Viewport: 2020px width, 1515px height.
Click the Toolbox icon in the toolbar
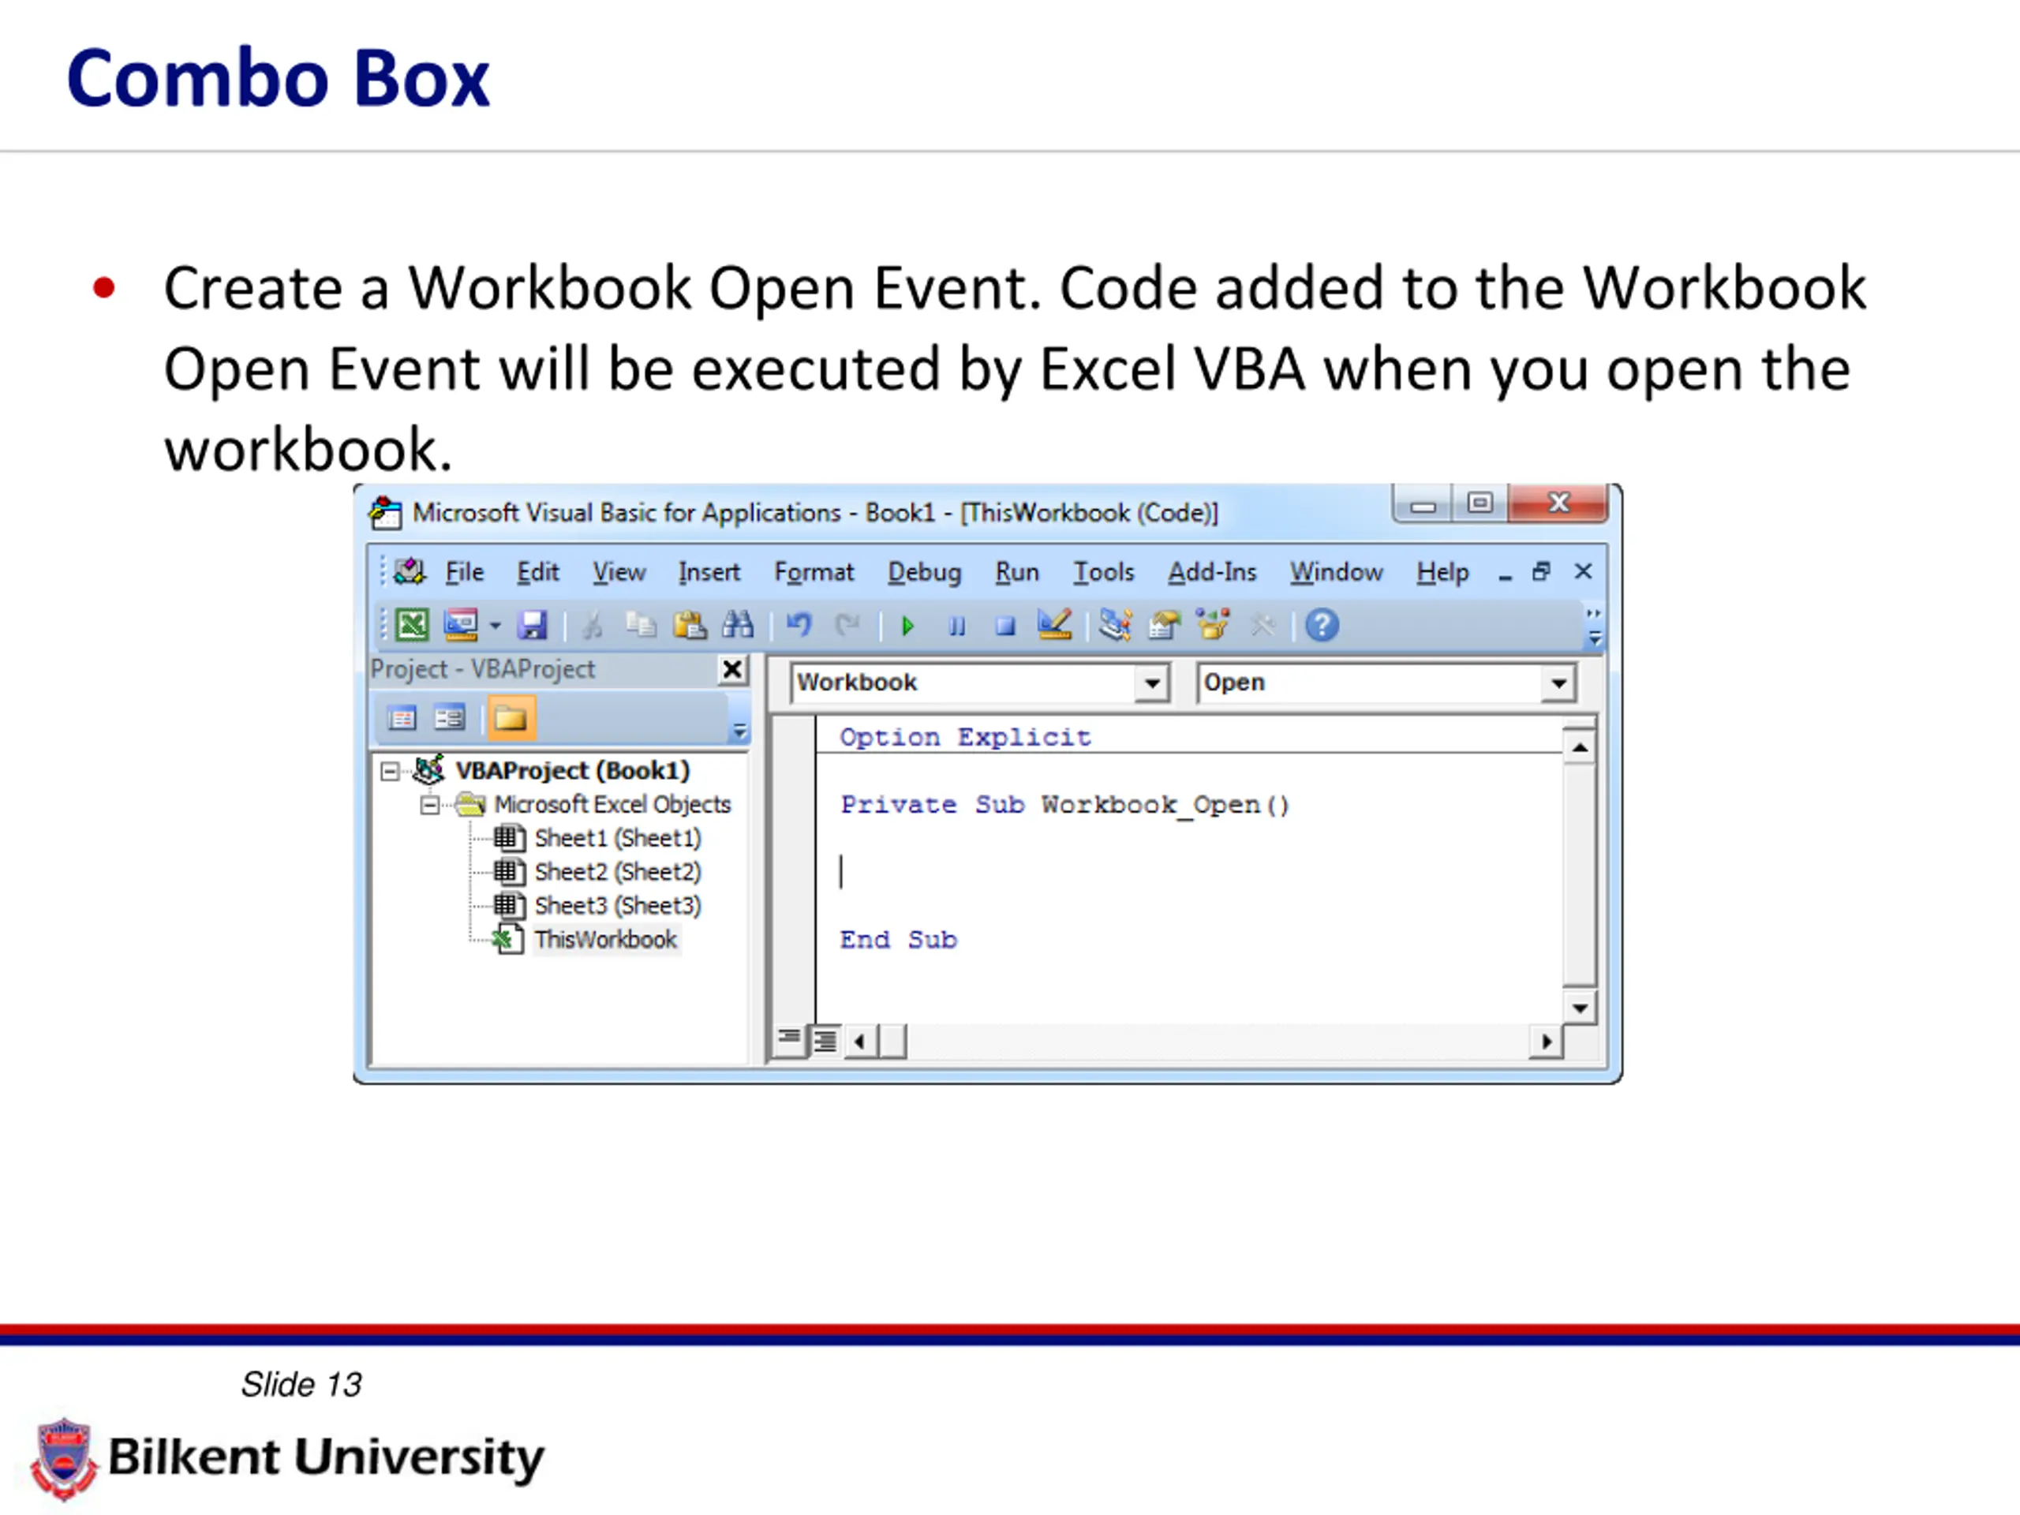tap(1263, 626)
